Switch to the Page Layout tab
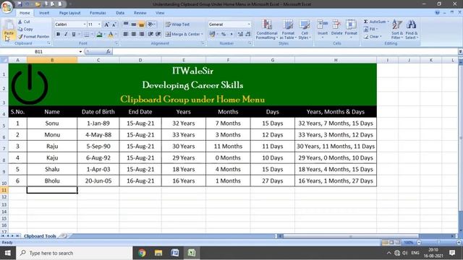The width and height of the screenshot is (463, 260). pos(69,13)
